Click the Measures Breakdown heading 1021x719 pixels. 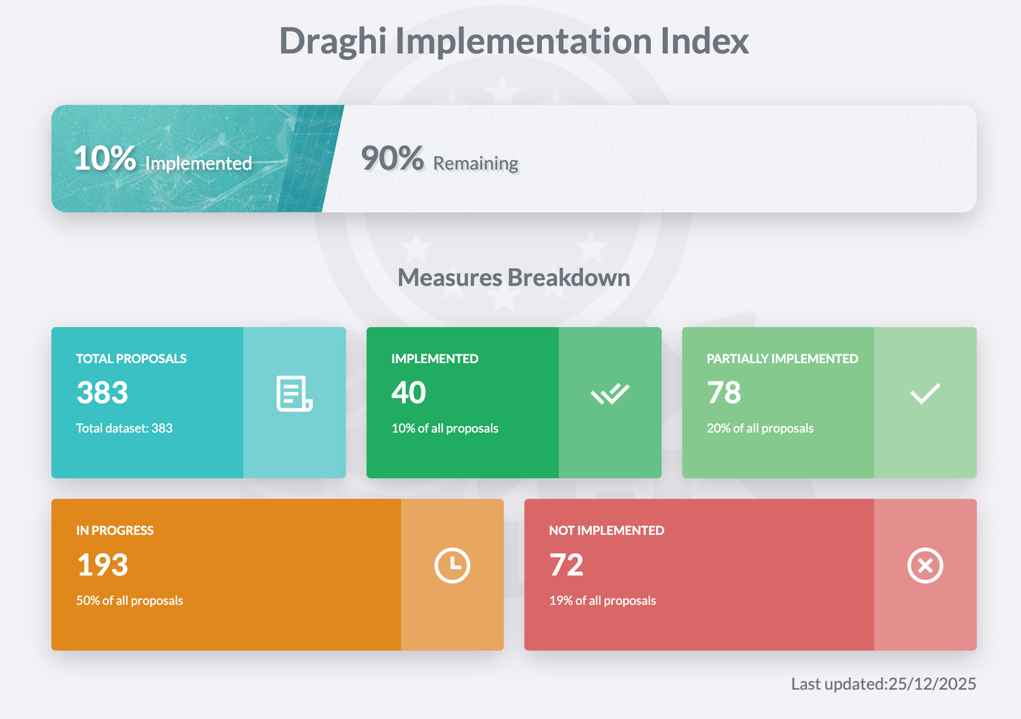514,278
